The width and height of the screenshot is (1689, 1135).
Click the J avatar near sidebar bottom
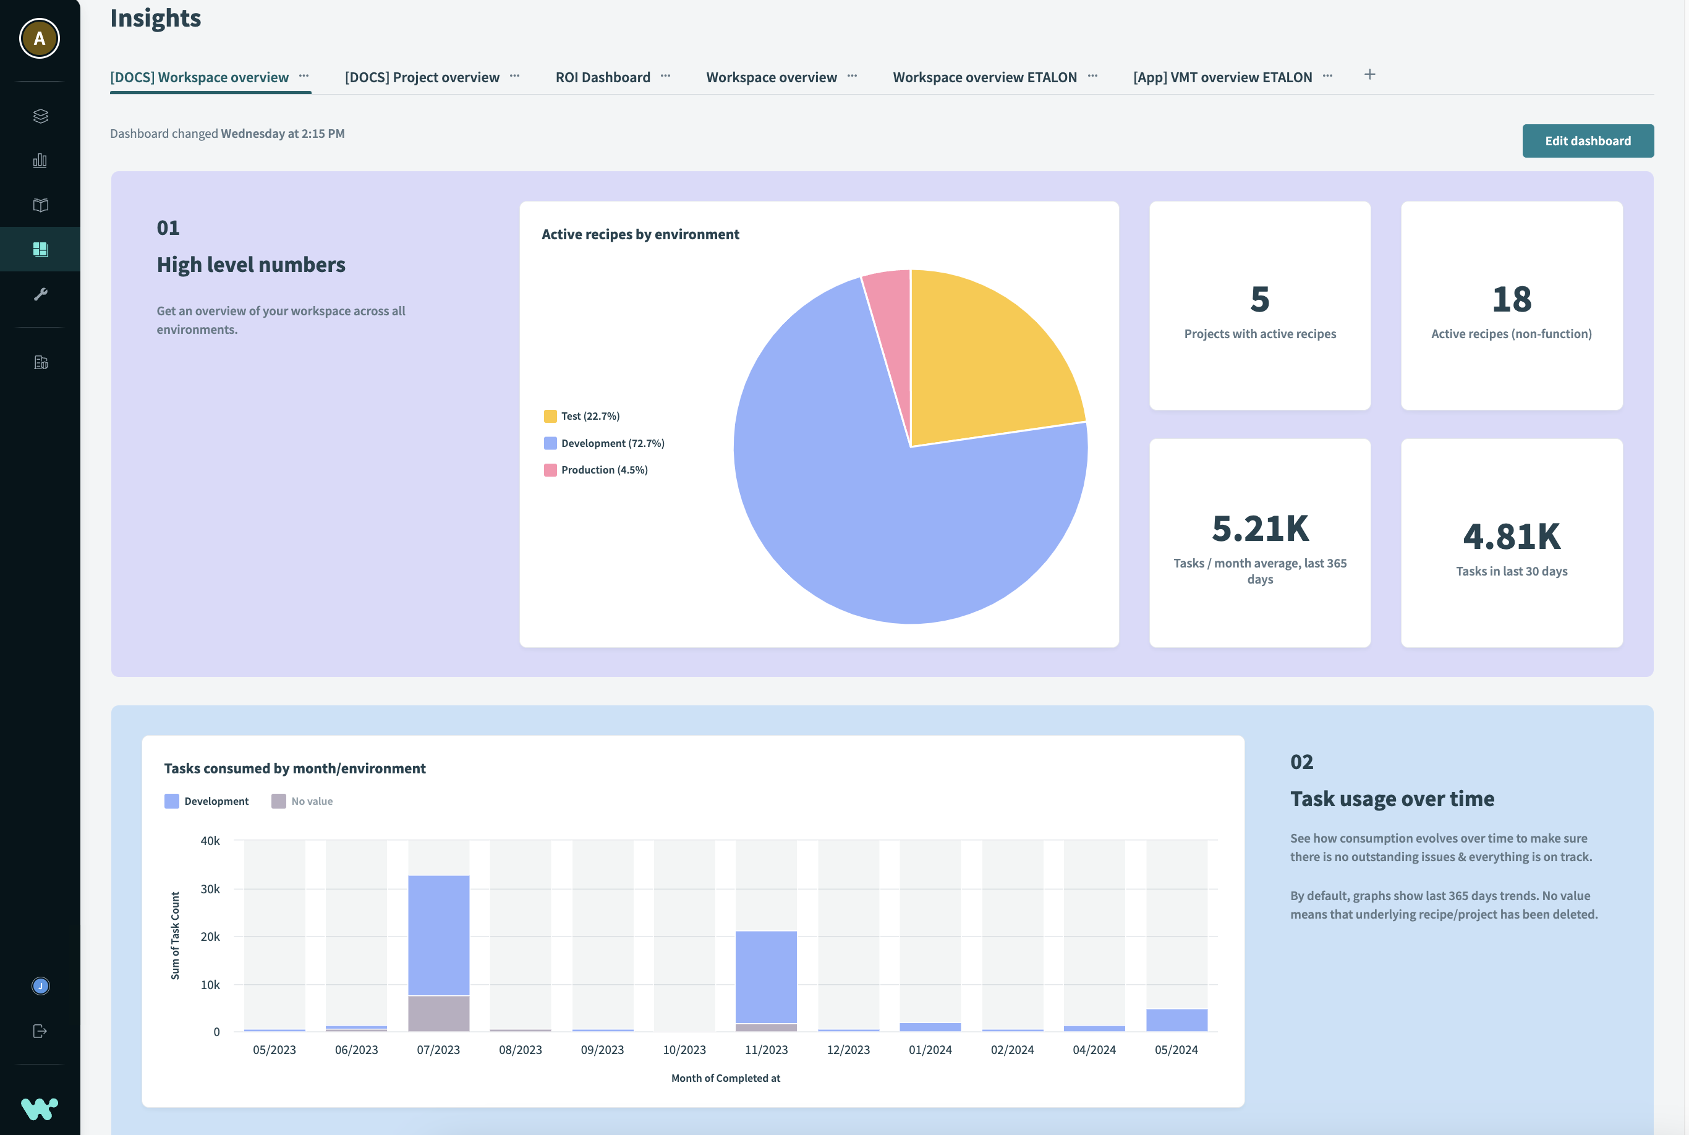[40, 986]
